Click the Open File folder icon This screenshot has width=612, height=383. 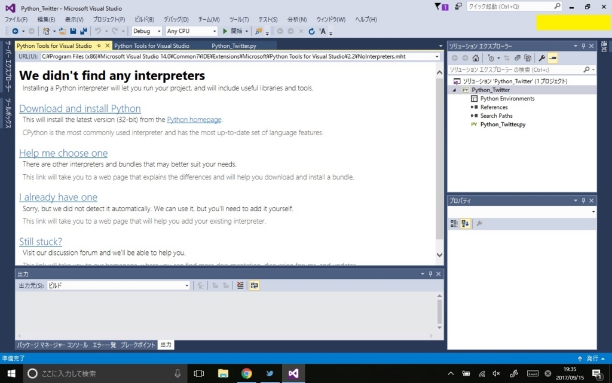tap(62, 31)
